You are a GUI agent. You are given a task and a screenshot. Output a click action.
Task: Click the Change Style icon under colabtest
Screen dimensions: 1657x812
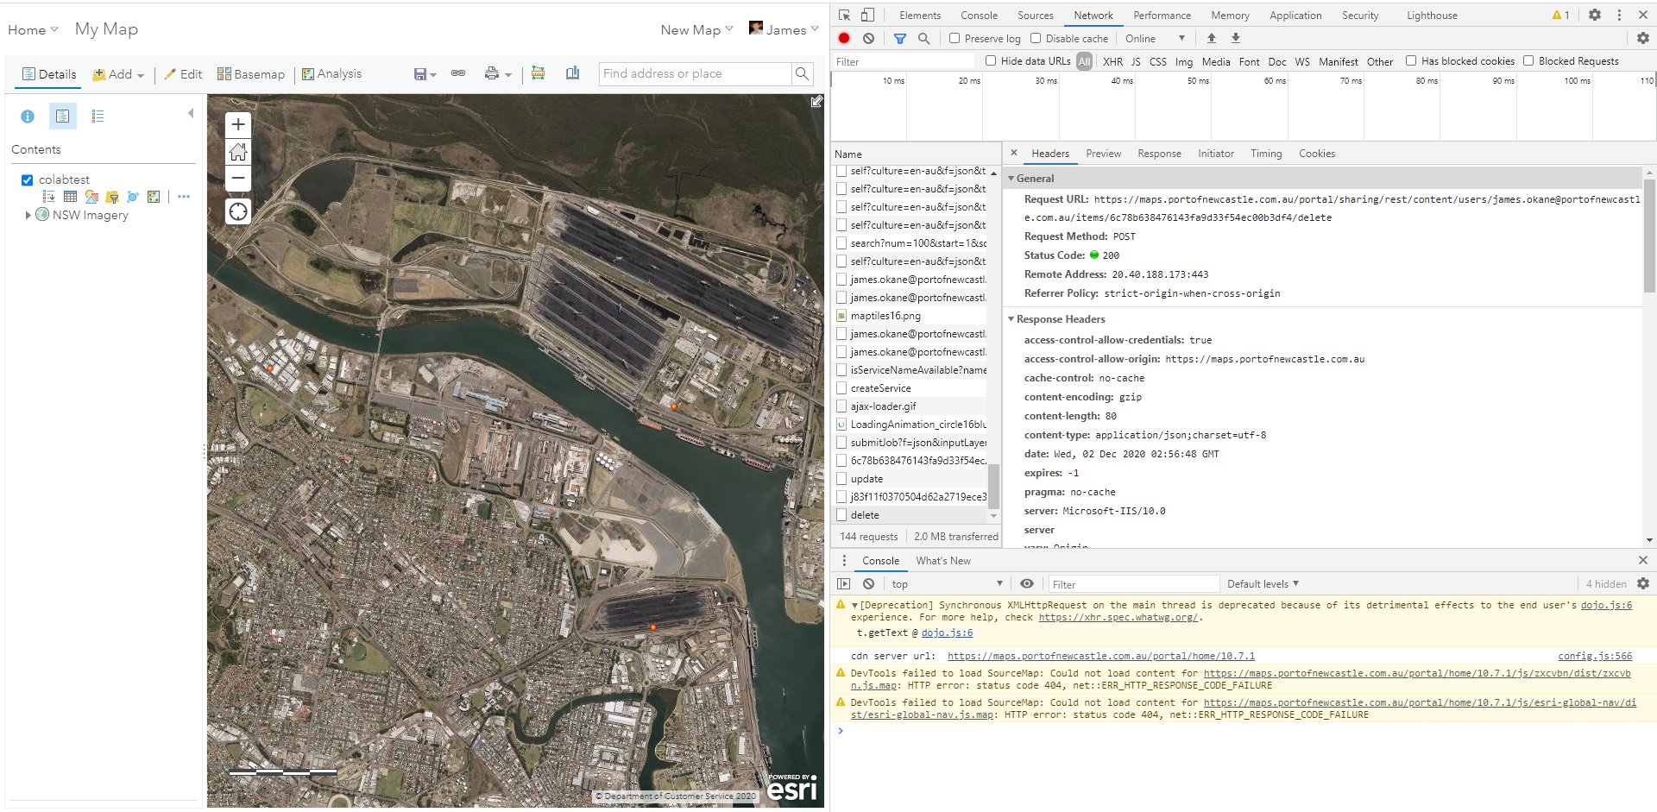coord(91,197)
